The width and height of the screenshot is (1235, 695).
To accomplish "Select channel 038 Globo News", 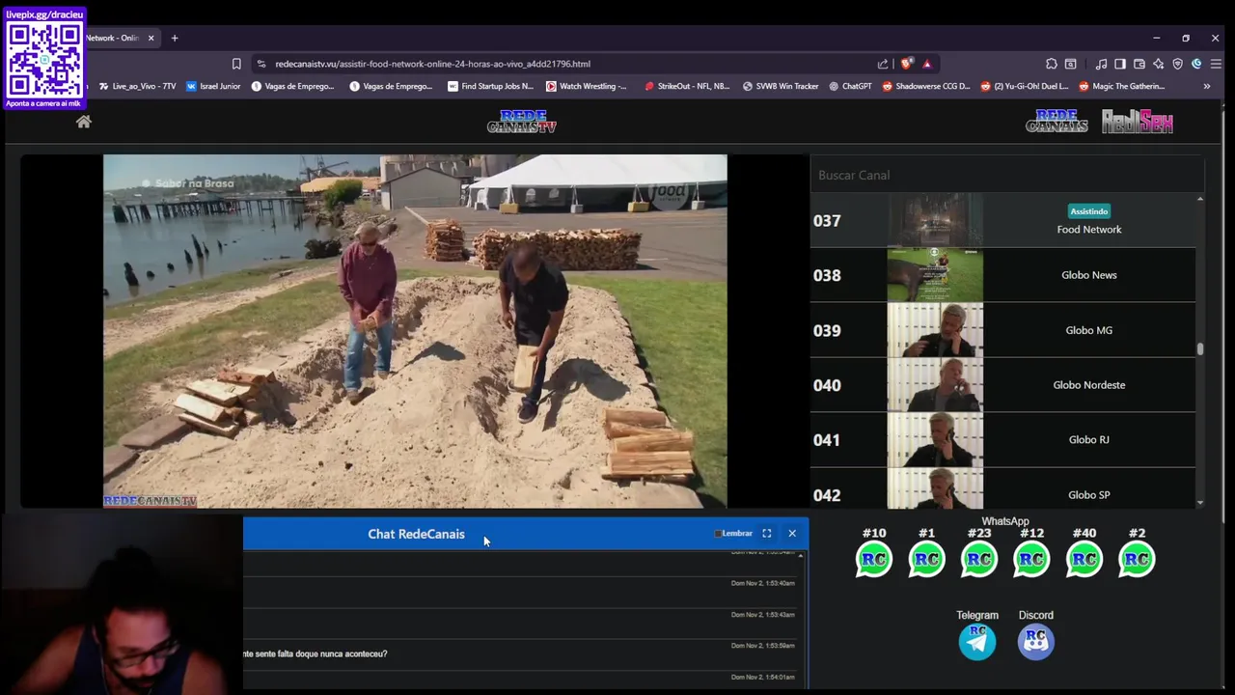I will (x=1002, y=275).
